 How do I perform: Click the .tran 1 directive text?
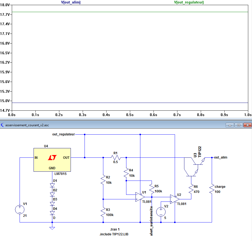click(115, 229)
